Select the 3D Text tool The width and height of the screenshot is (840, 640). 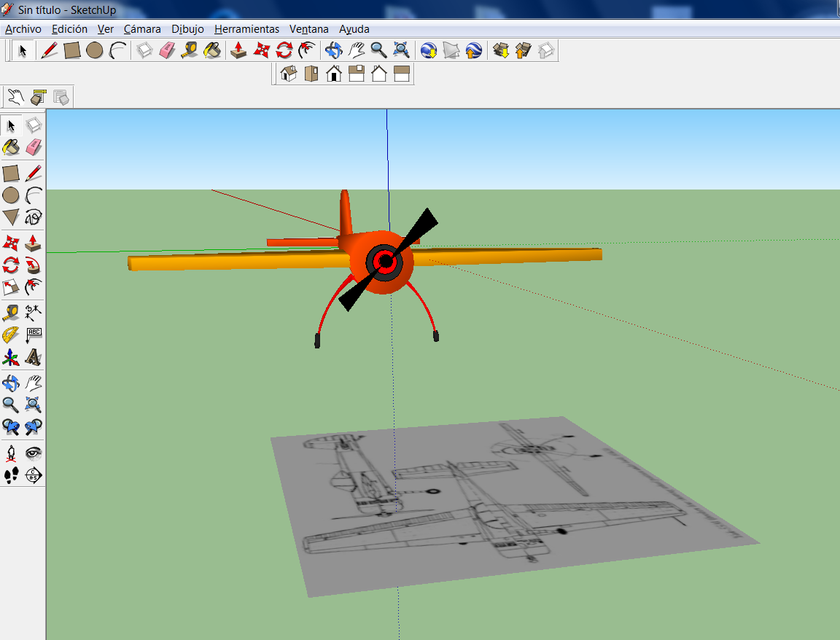point(34,358)
